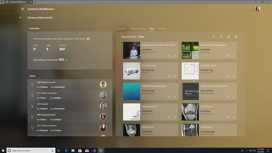The image size is (272, 153).
Task: Click assignee avatar for MRI Replacement due 2 days
Action: point(103,117)
